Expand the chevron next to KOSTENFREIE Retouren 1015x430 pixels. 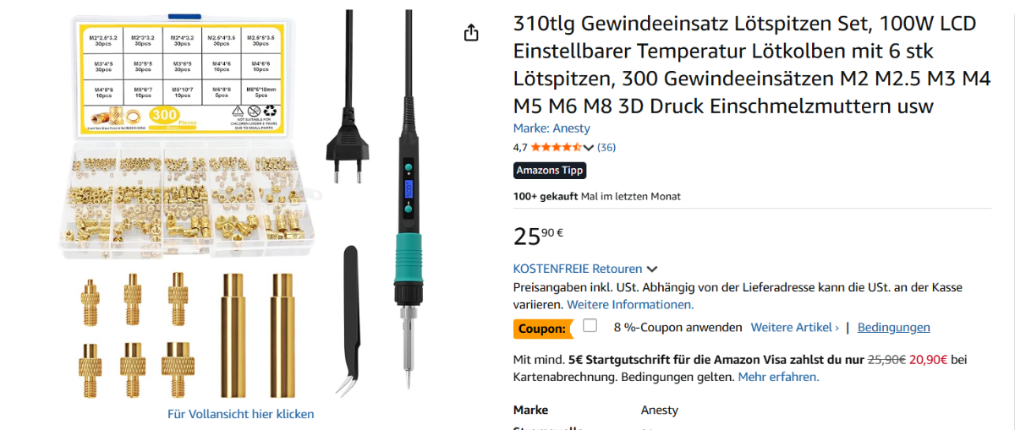click(x=652, y=269)
